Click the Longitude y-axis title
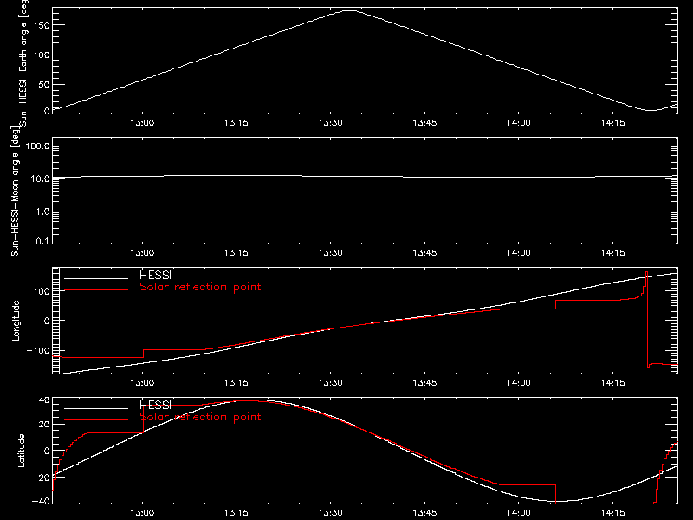This screenshot has height=520, width=693. [x=16, y=321]
